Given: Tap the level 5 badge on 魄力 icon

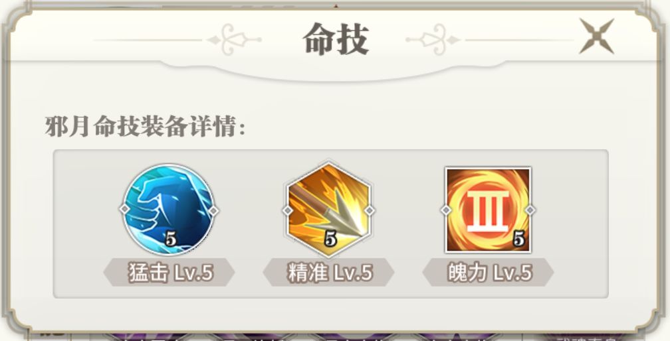Looking at the screenshot, I should click(x=518, y=239).
